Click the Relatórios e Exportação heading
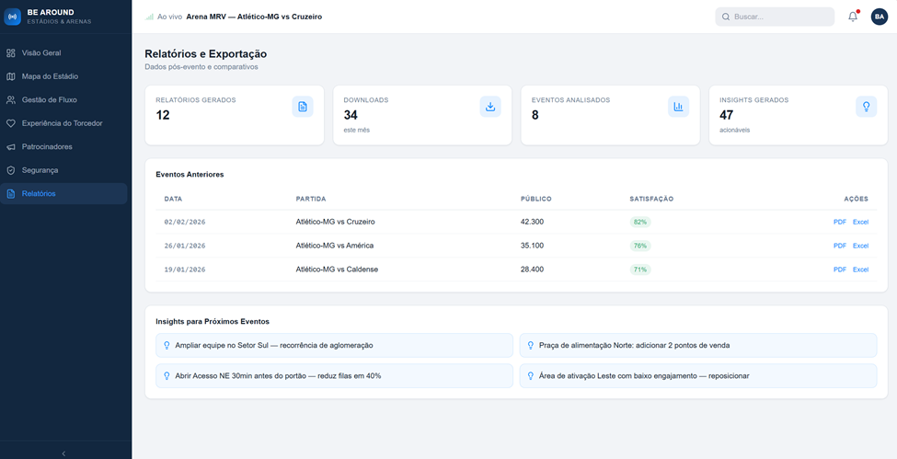This screenshot has width=897, height=459. (x=206, y=54)
